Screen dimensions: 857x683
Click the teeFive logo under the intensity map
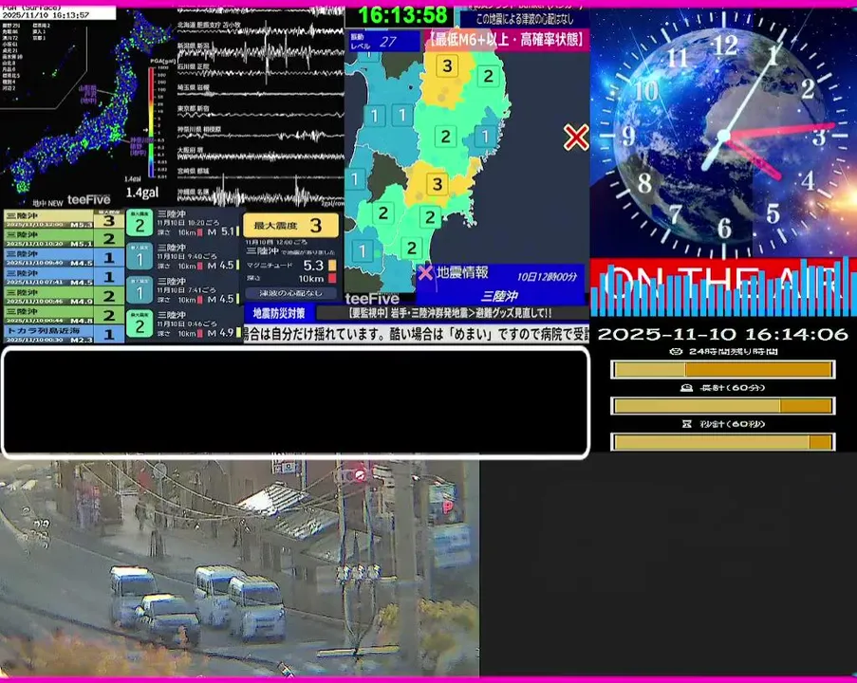click(372, 299)
